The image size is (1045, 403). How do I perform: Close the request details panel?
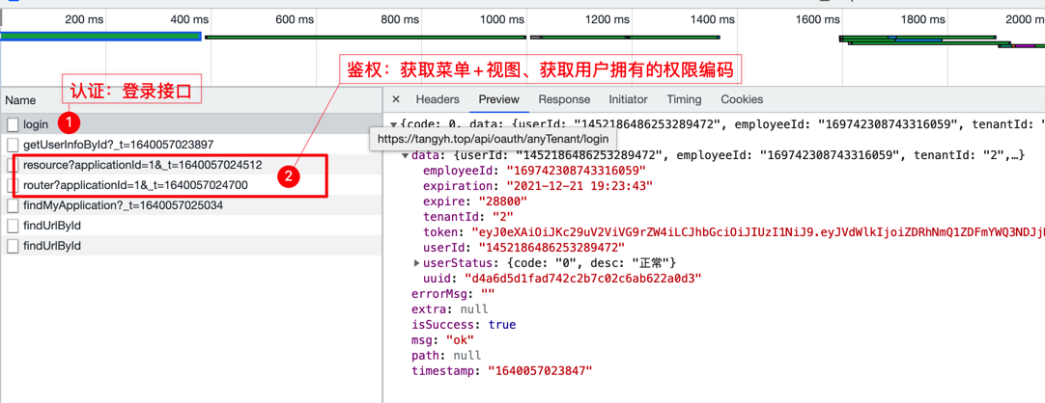pyautogui.click(x=396, y=99)
